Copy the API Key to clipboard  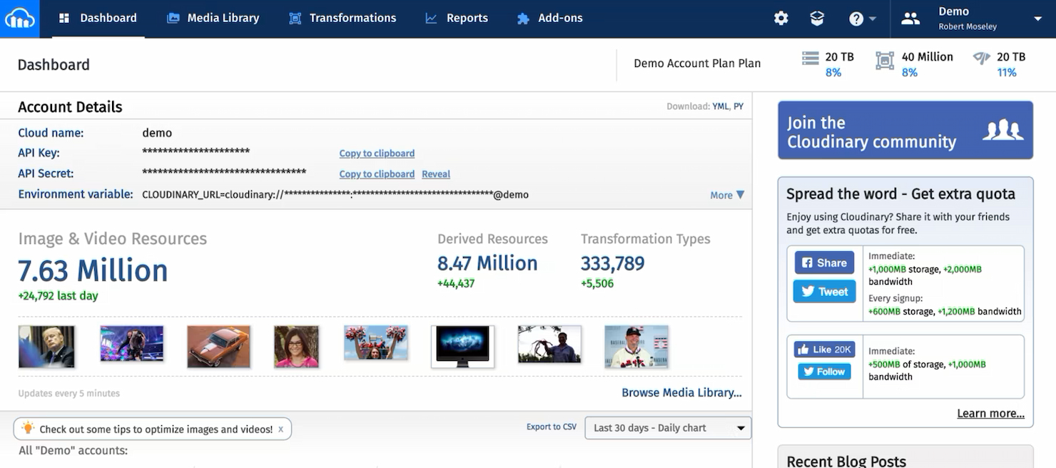377,153
